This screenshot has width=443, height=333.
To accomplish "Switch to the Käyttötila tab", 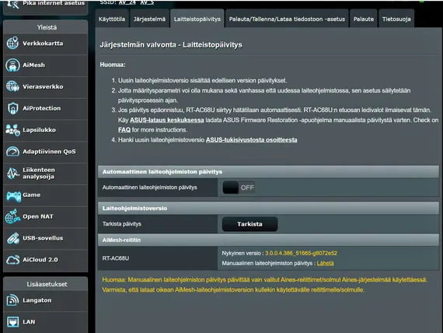I will 112,19.
